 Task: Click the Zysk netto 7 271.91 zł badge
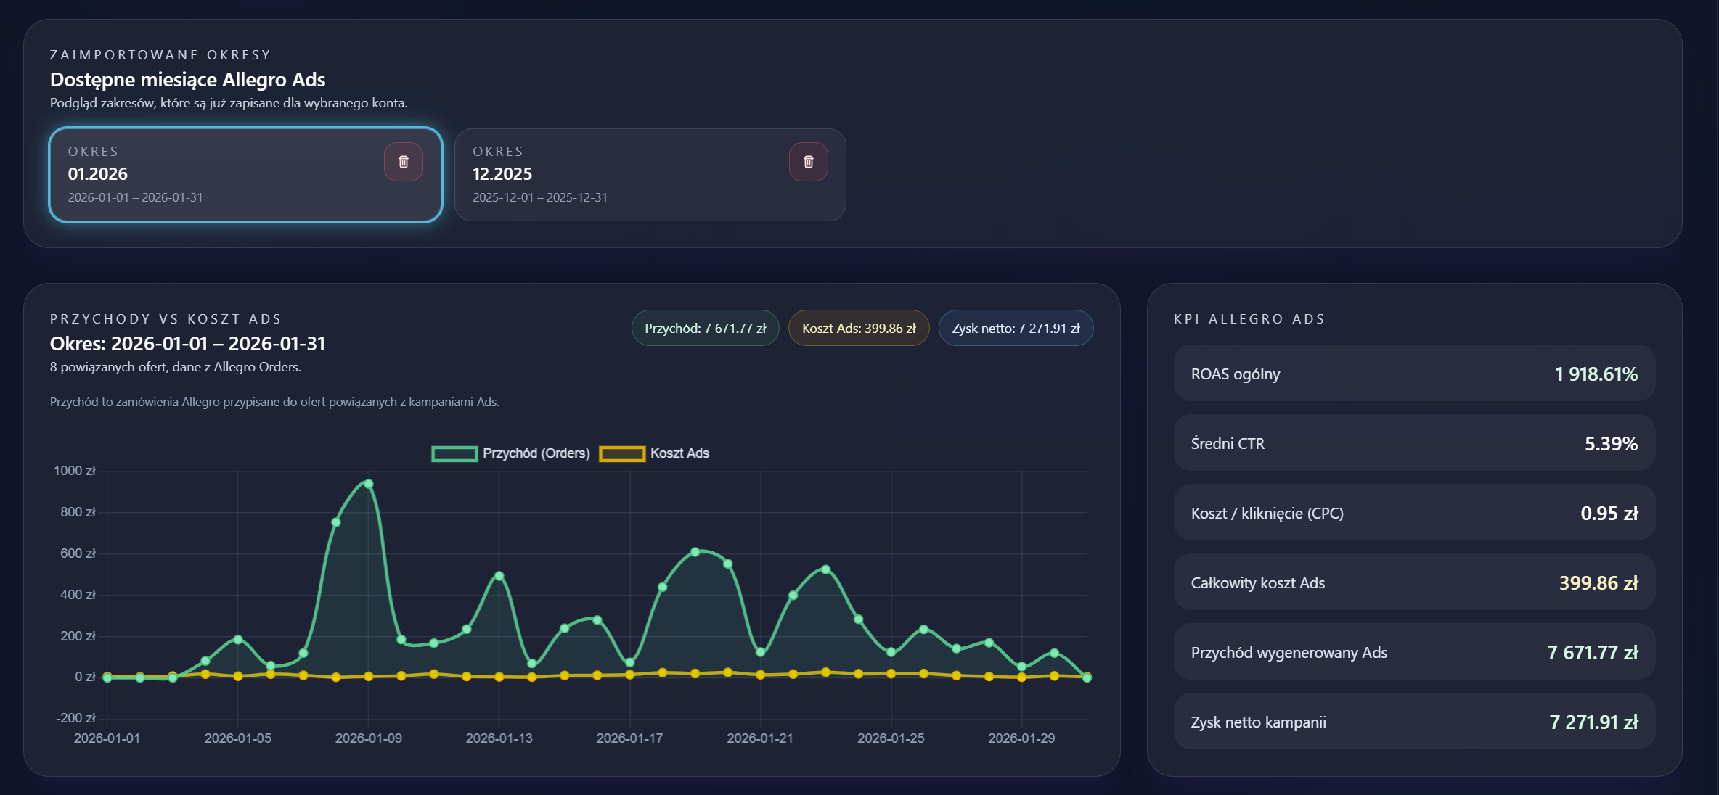tap(1016, 329)
